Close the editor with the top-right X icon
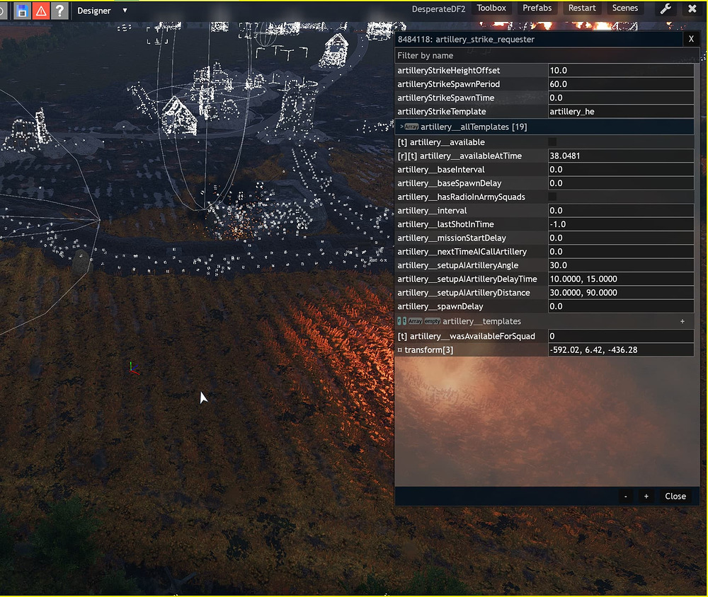 [x=692, y=9]
